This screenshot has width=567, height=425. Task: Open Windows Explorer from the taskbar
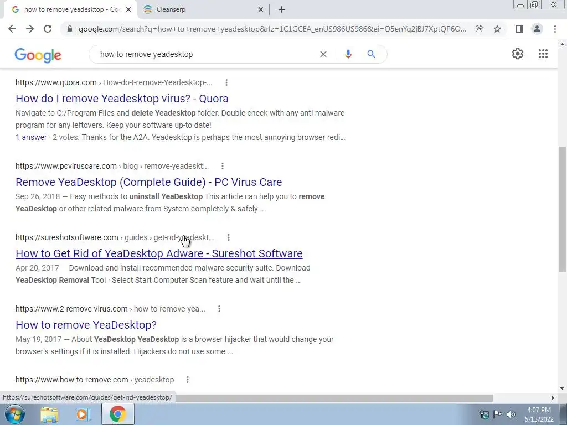[x=49, y=414]
